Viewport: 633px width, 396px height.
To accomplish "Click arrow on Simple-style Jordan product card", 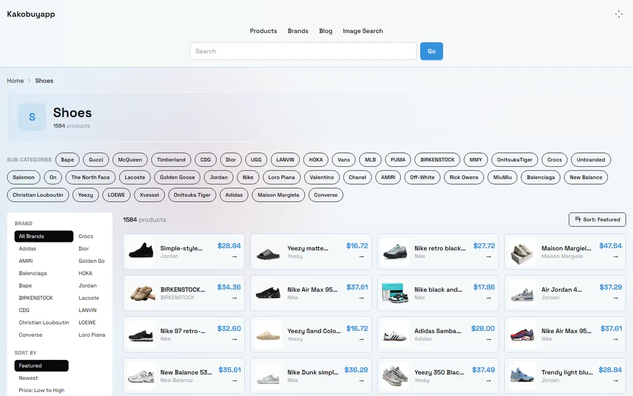I will click(x=234, y=256).
